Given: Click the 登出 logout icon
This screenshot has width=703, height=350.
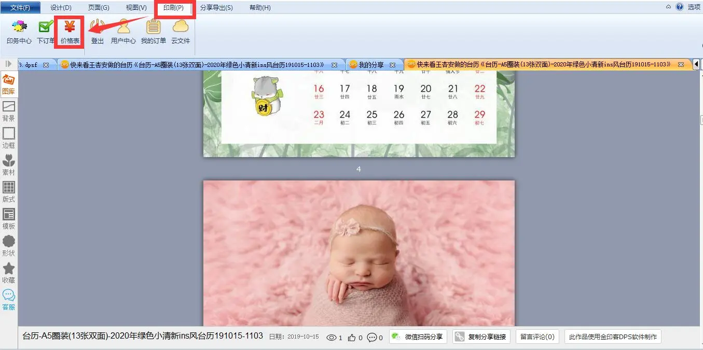Looking at the screenshot, I should click(98, 32).
